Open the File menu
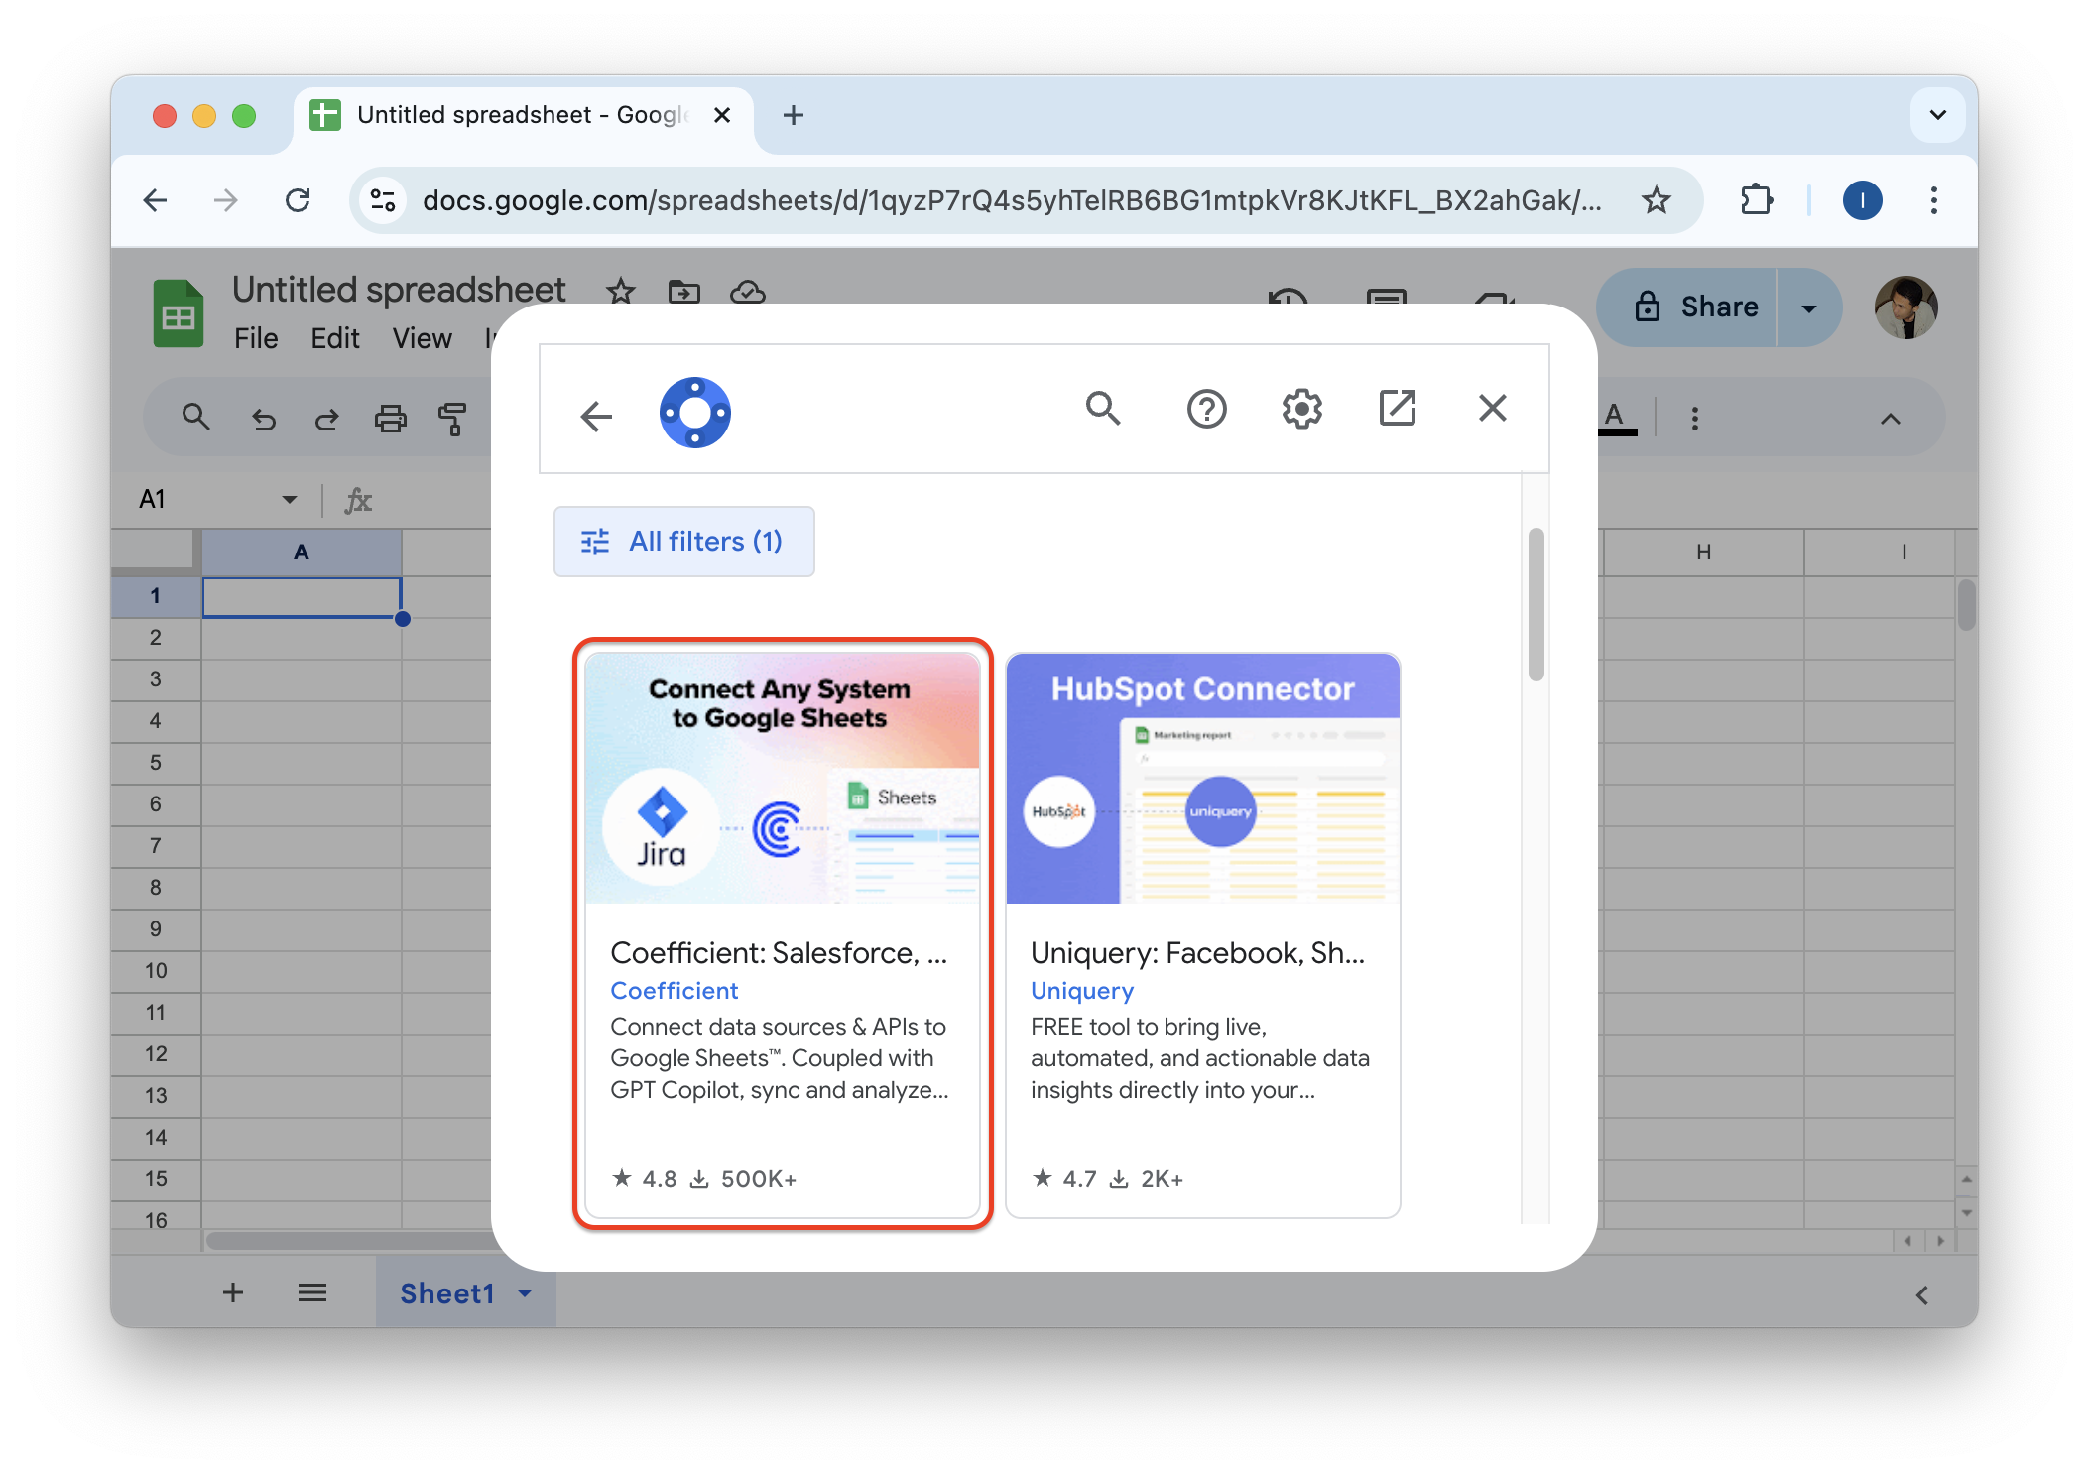The width and height of the screenshot is (2089, 1474). tap(256, 339)
